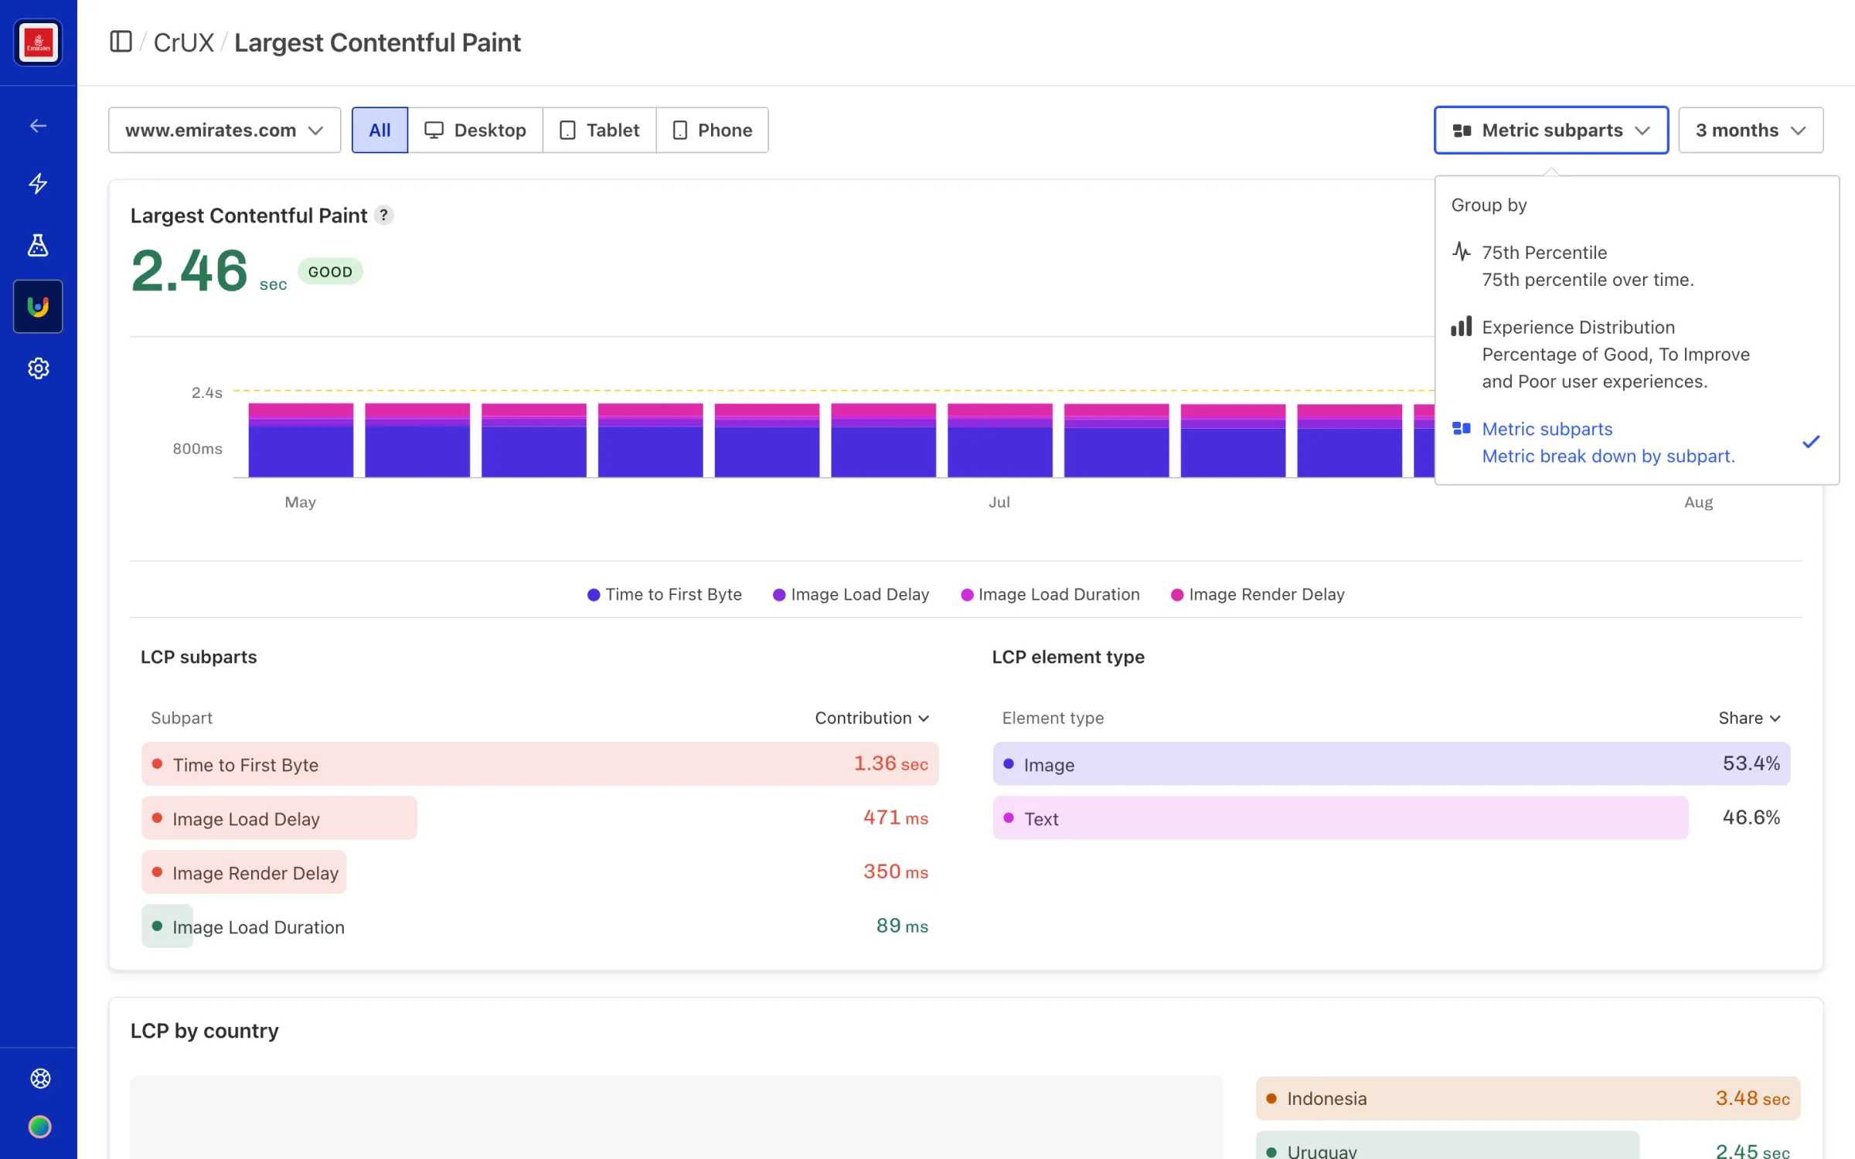The image size is (1855, 1159).
Task: Click the CrUX breadcrumb link
Action: point(183,42)
